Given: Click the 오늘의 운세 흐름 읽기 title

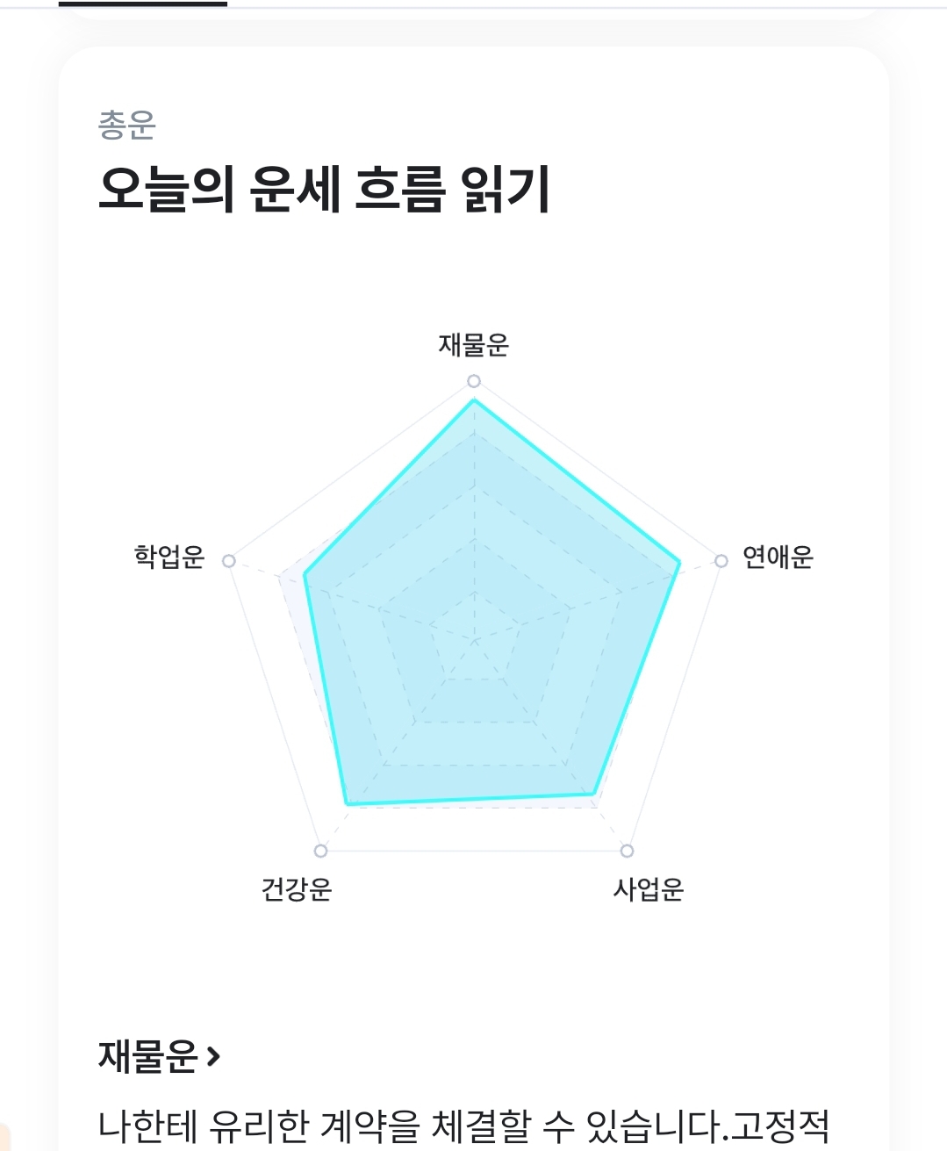Looking at the screenshot, I should click(324, 189).
